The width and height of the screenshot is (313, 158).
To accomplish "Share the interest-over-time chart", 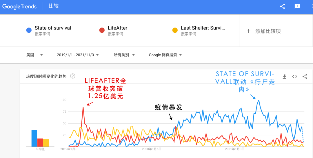I will click(x=305, y=77).
